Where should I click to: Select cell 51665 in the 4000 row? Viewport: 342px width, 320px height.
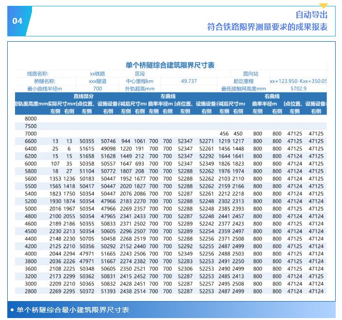tap(108, 254)
